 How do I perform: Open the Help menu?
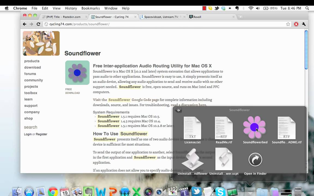(126, 8)
